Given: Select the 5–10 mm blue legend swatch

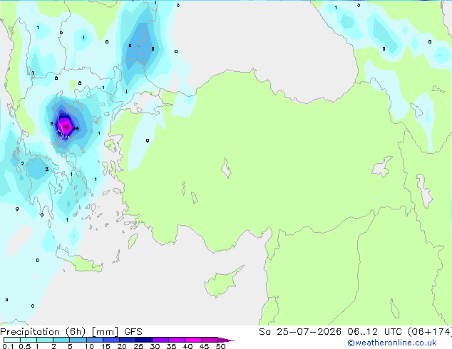Looking at the screenshot, I should [x=78, y=340].
